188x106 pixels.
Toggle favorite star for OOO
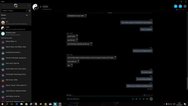click(41, 7)
